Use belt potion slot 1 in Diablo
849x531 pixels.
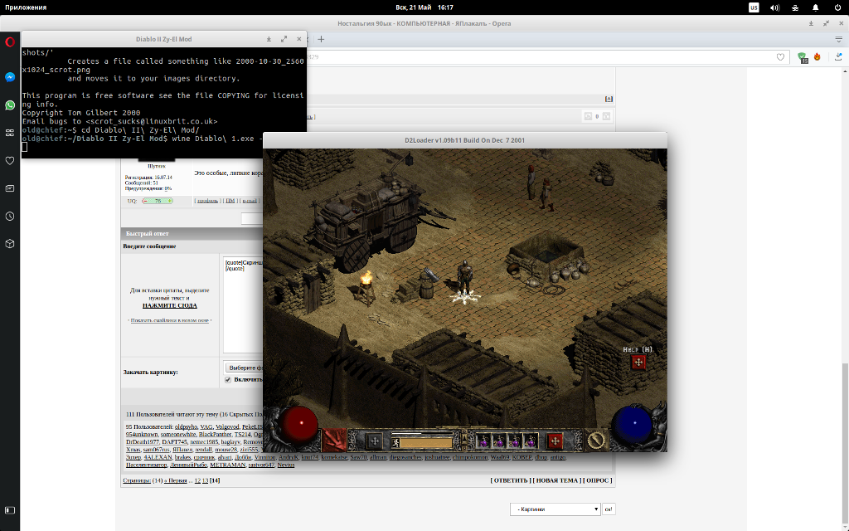pos(483,441)
